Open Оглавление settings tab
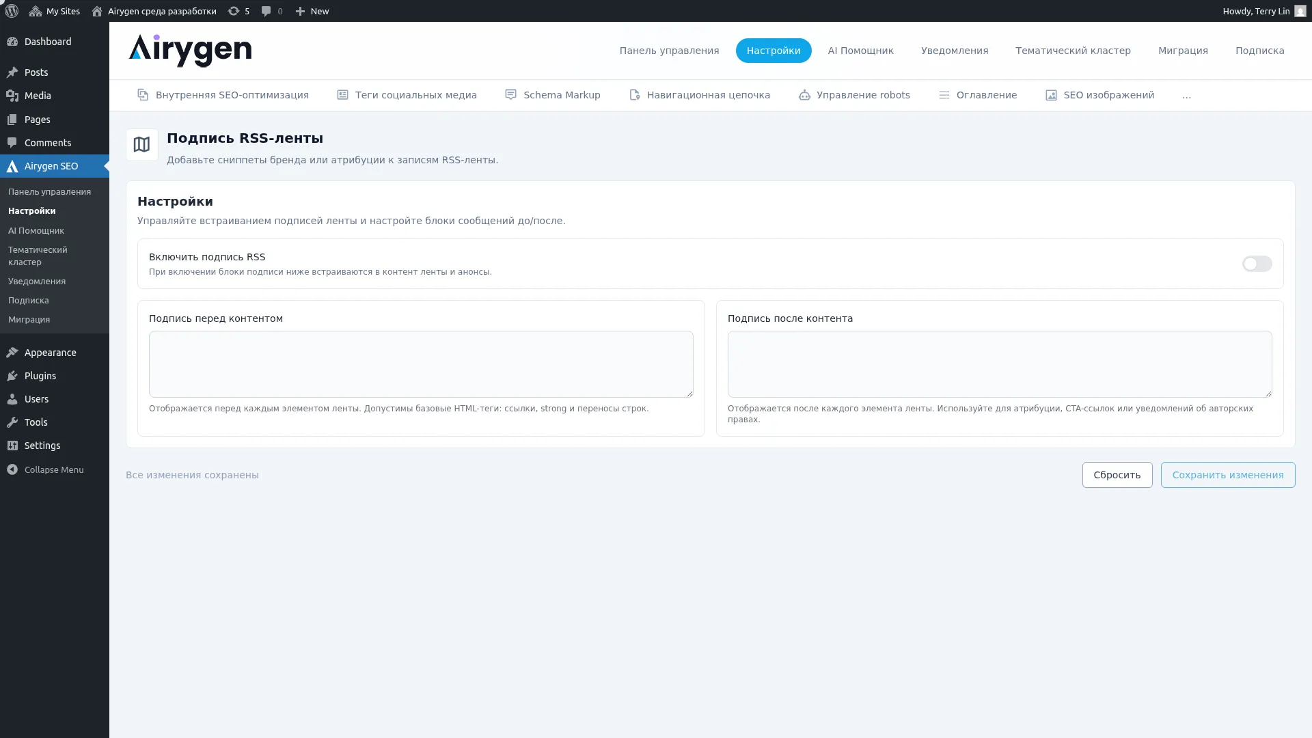The image size is (1312, 738). click(978, 95)
